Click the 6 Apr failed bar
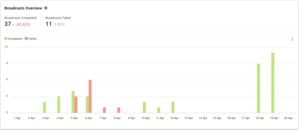The image size is (299, 130). tap(90, 96)
